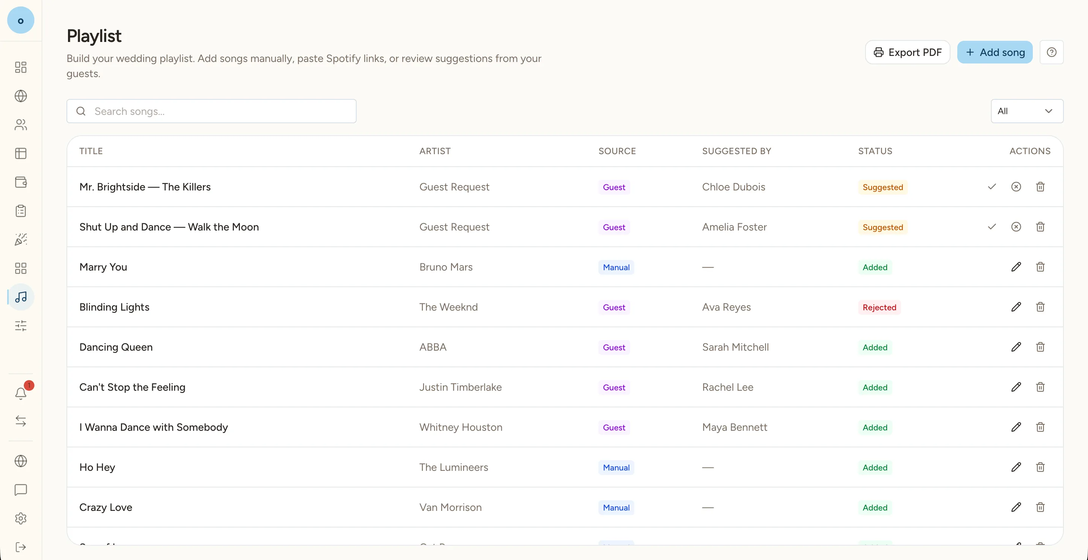
Task: Edit the Crazy Love entry
Action: pyautogui.click(x=1016, y=507)
